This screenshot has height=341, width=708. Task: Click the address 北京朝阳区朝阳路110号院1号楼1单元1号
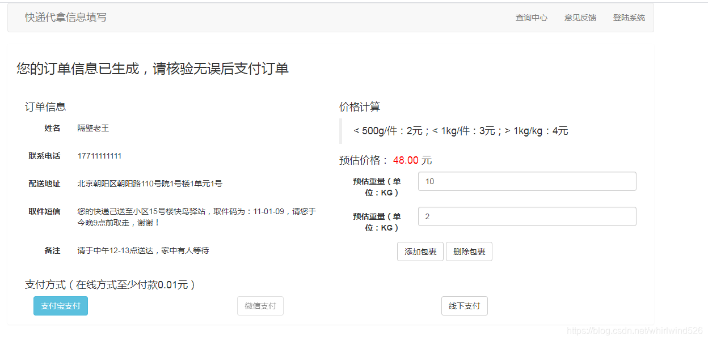point(150,184)
